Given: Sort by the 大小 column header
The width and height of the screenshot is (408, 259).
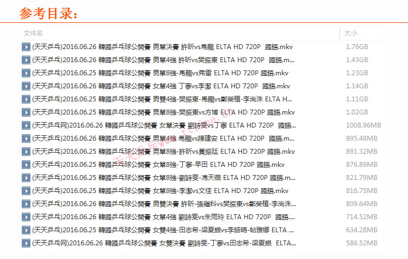Looking at the screenshot, I should [x=351, y=33].
